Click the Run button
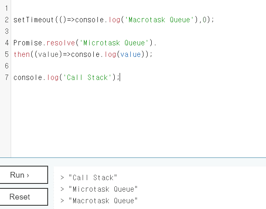 point(24,175)
